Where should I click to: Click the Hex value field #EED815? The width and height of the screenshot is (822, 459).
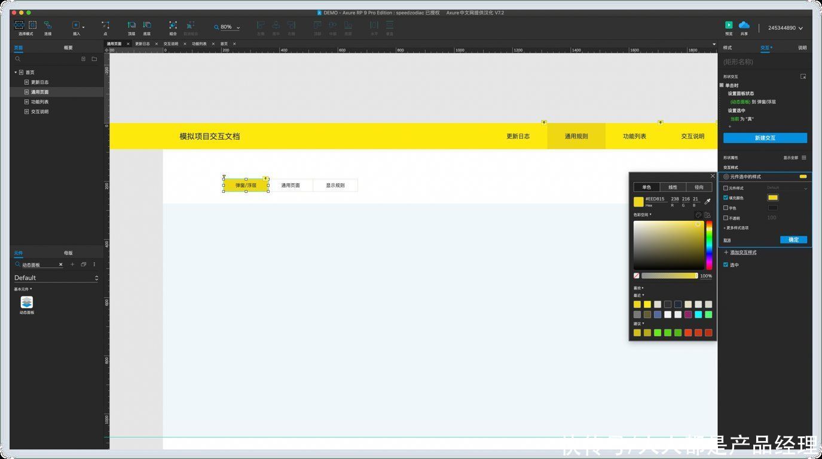click(x=656, y=199)
